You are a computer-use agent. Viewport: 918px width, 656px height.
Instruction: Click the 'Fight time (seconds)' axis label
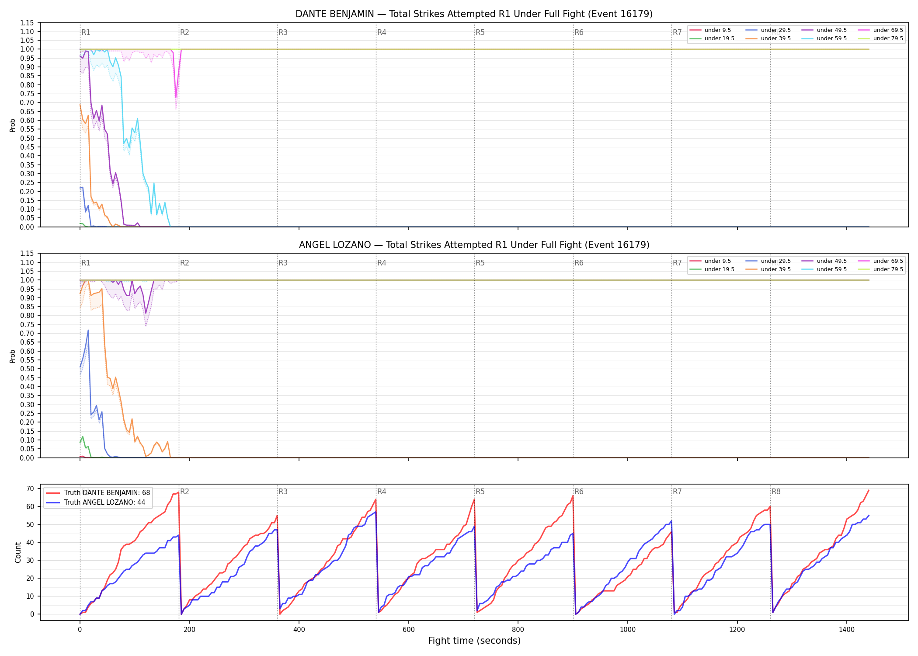click(x=474, y=641)
